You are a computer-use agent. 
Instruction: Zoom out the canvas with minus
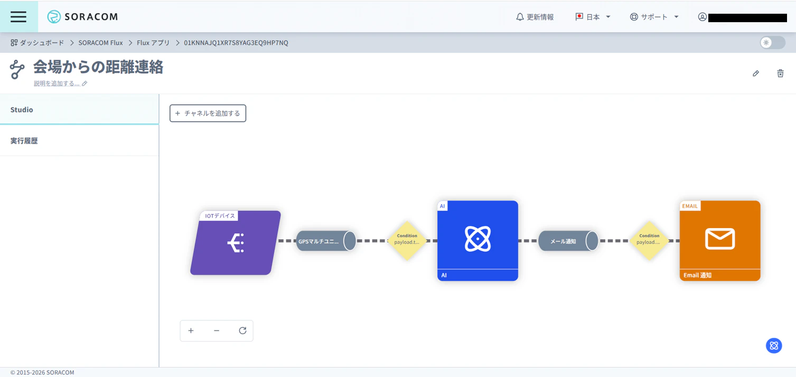point(217,331)
